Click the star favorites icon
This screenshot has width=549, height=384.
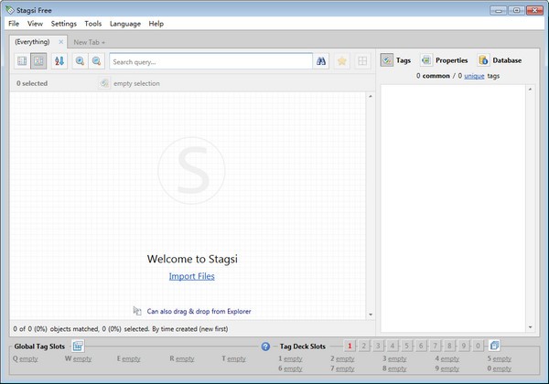coord(342,61)
